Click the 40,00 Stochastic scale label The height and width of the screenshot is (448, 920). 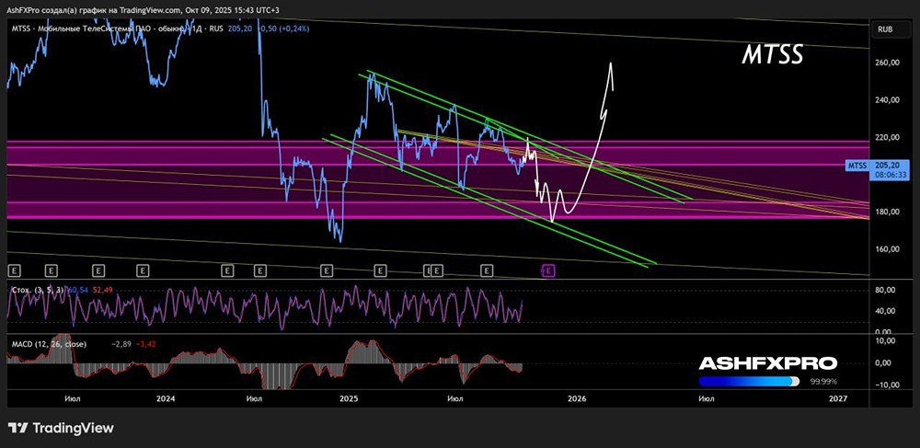(887, 311)
